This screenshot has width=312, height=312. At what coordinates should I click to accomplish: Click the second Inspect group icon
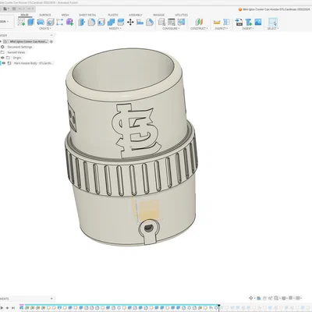[226, 22]
